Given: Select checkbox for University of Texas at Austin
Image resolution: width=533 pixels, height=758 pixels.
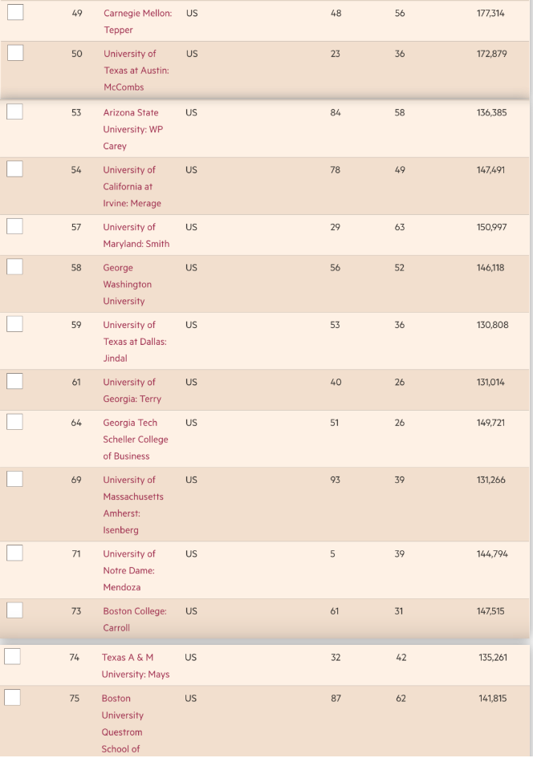Looking at the screenshot, I should coord(15,53).
